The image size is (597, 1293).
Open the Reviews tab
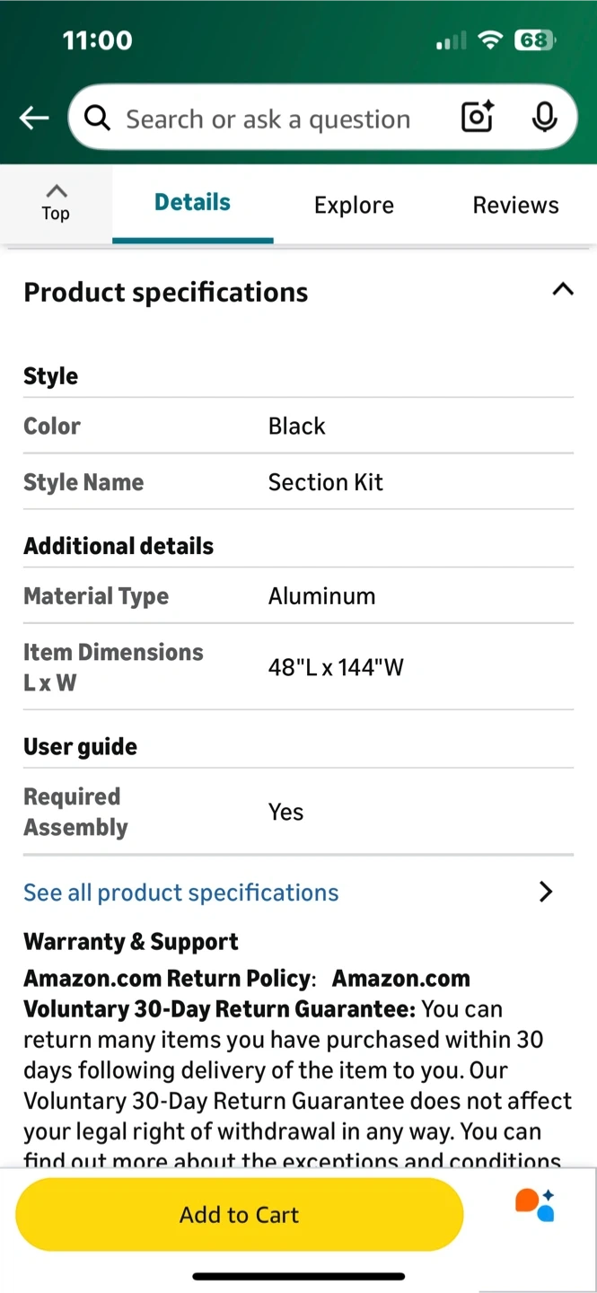(x=515, y=206)
